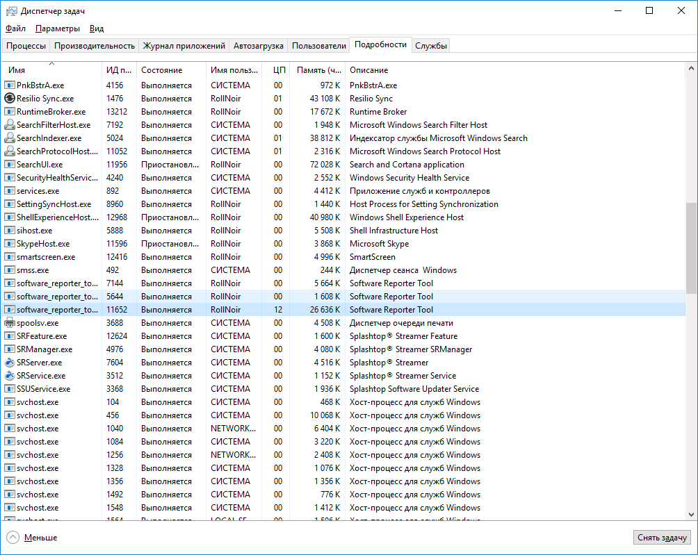Click the Меньше link
Screen dimensions: 698x555
coord(40,538)
